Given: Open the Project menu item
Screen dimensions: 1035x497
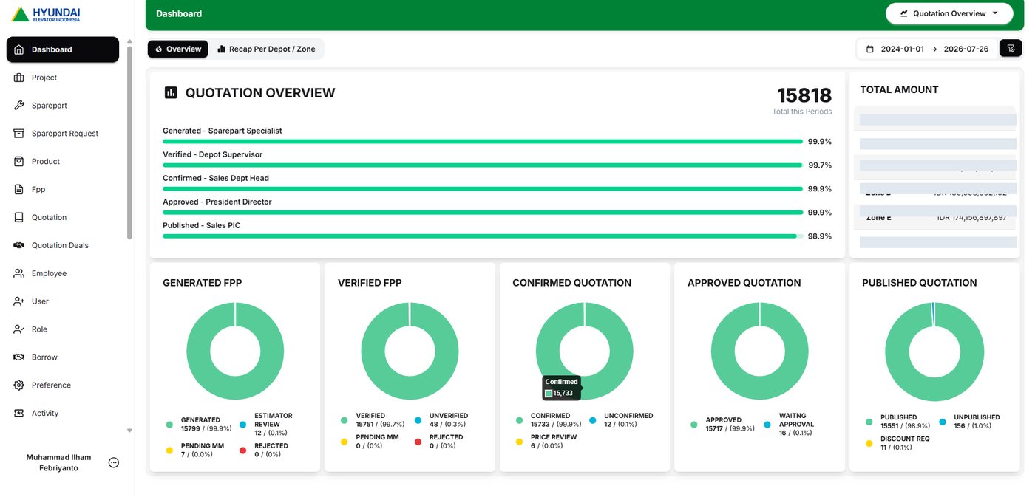Looking at the screenshot, I should click(x=63, y=78).
